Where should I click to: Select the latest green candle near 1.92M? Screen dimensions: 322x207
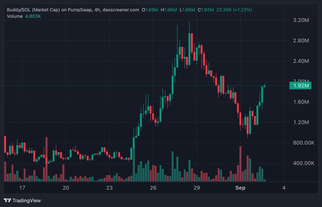click(265, 86)
